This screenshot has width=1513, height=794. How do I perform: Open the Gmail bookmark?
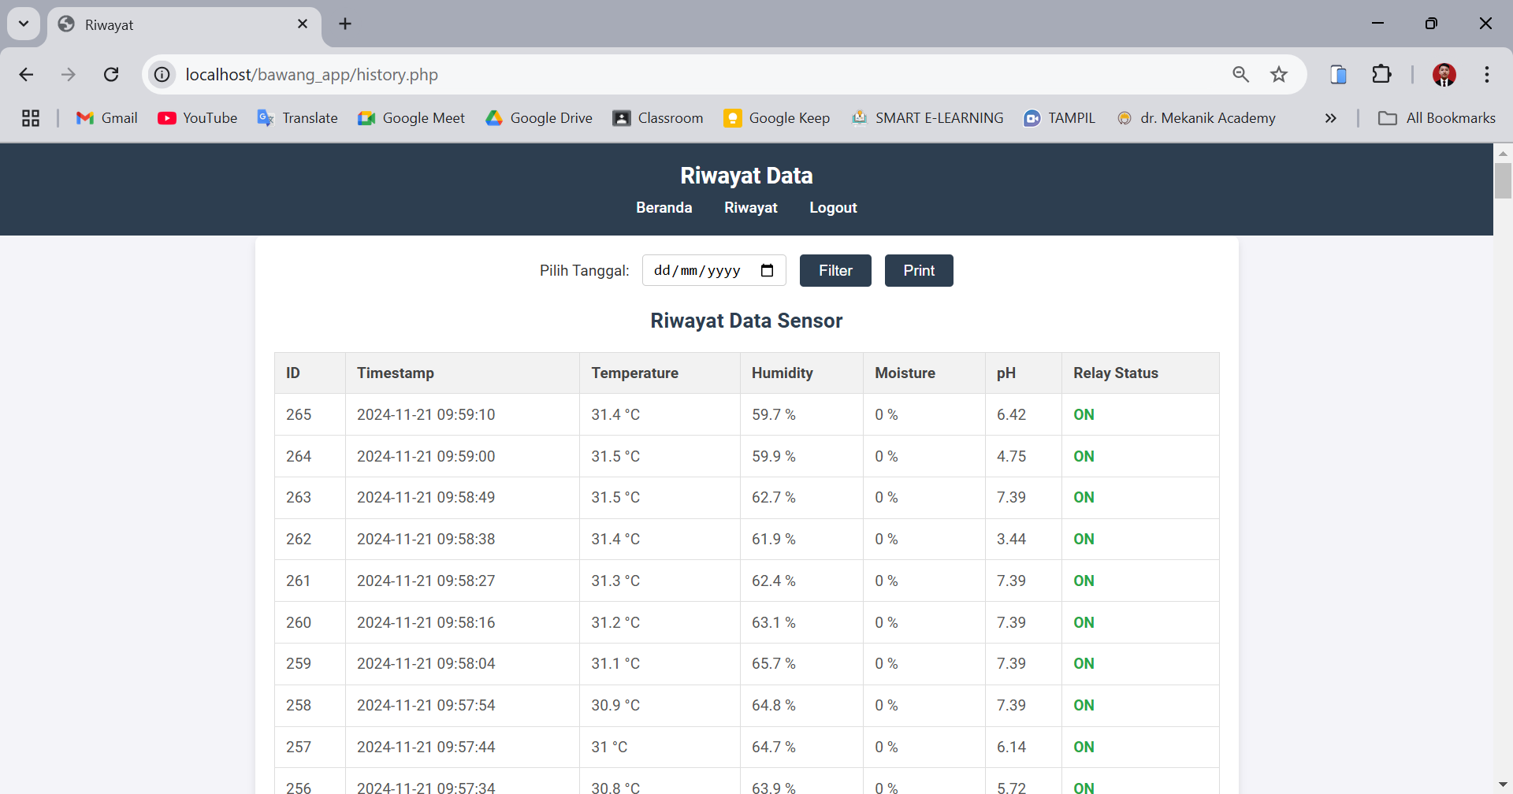[x=107, y=118]
